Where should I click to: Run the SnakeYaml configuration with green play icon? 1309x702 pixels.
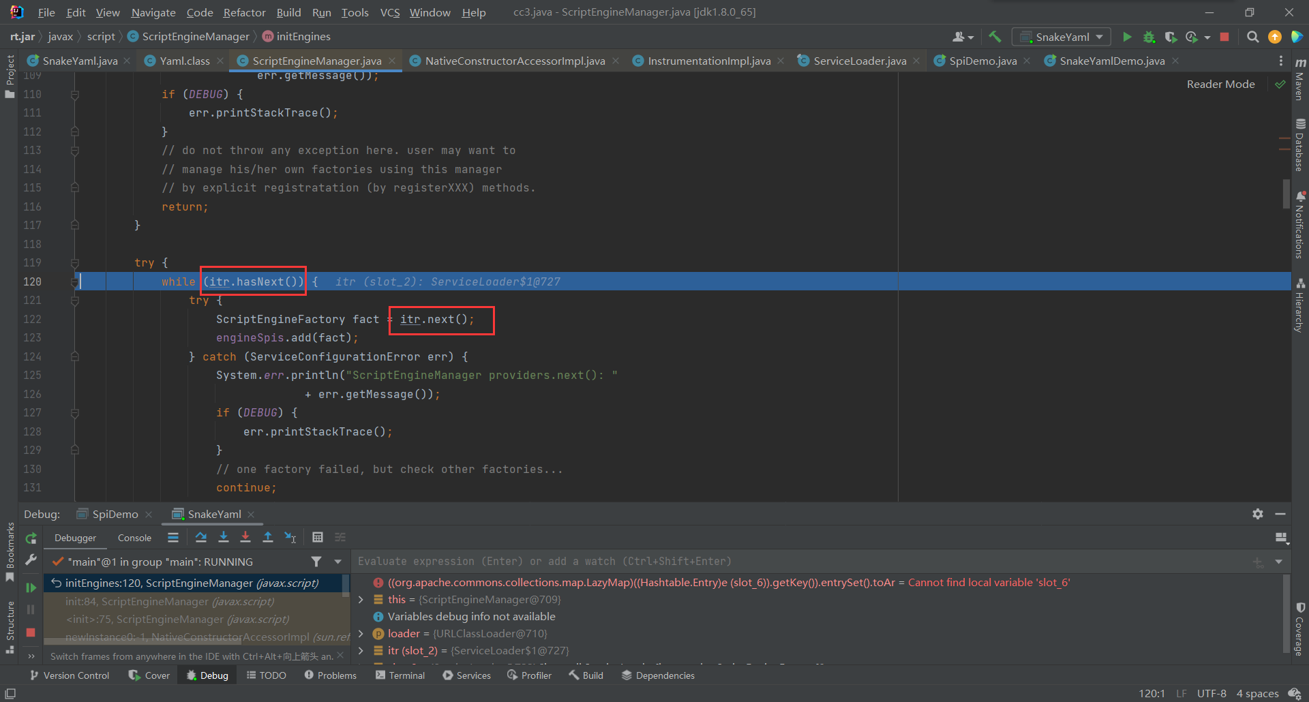pyautogui.click(x=1127, y=37)
